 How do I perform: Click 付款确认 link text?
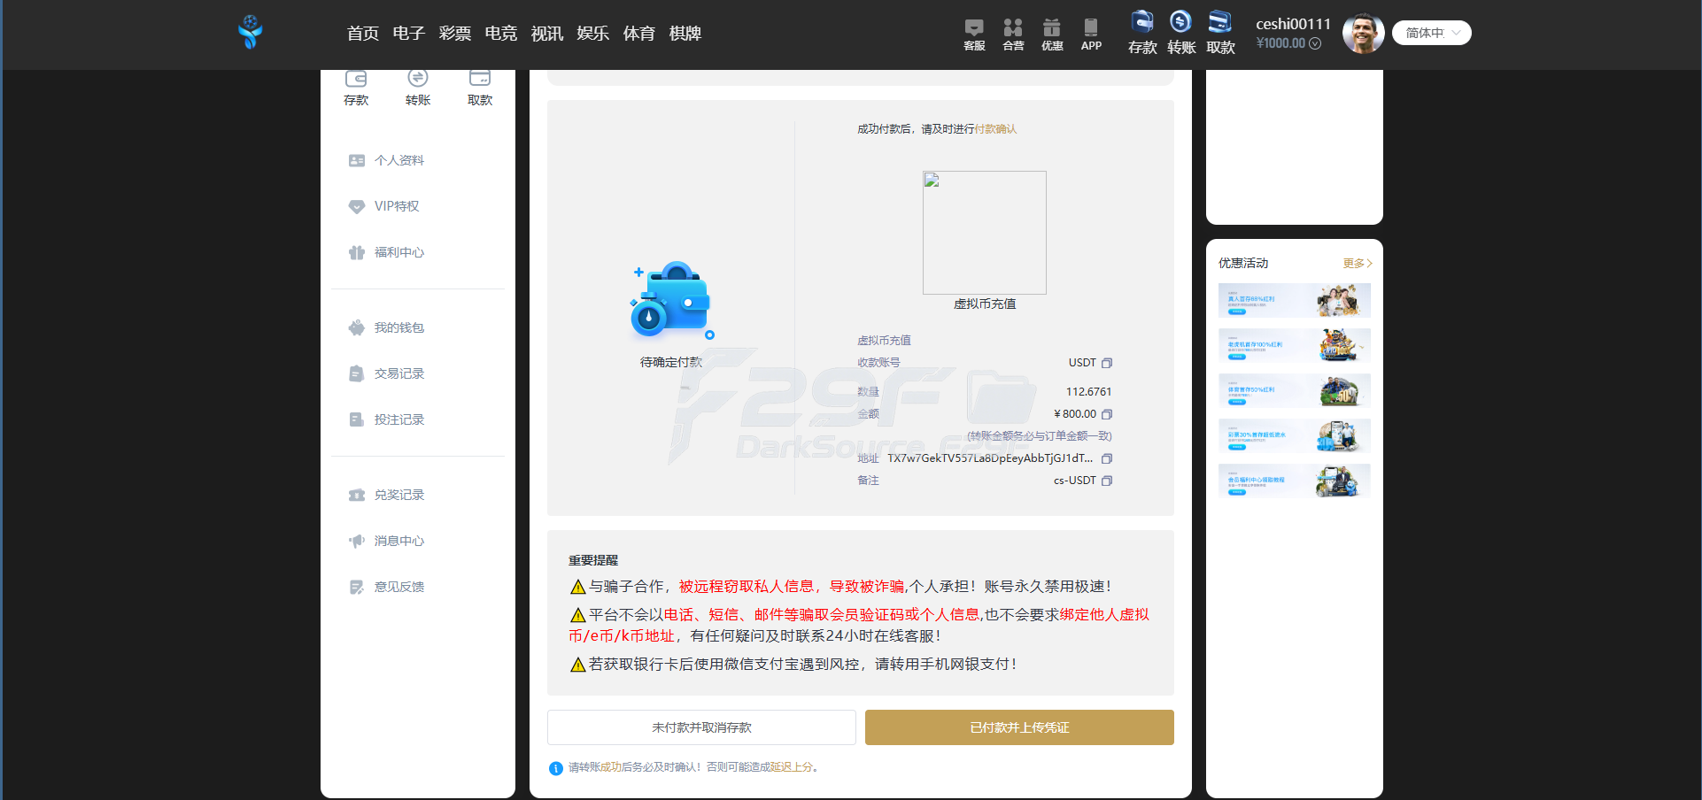(995, 129)
